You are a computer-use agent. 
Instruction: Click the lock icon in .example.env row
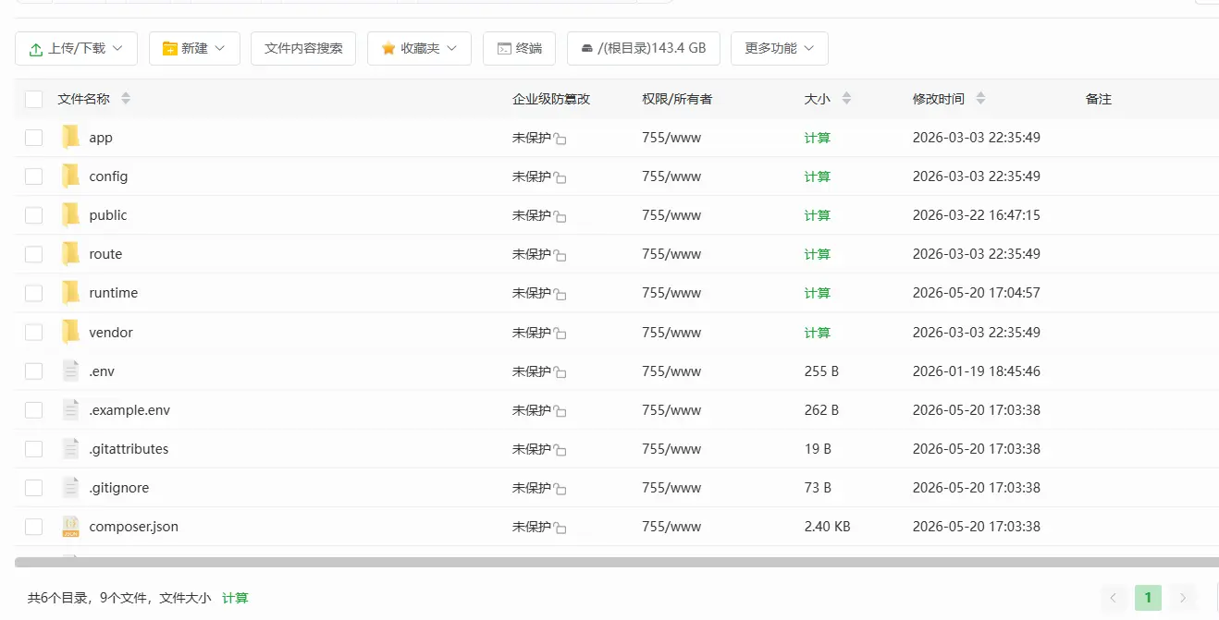pos(560,411)
